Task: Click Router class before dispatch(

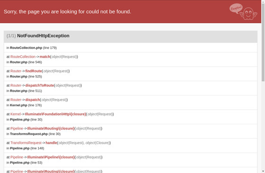Action: [16, 100]
